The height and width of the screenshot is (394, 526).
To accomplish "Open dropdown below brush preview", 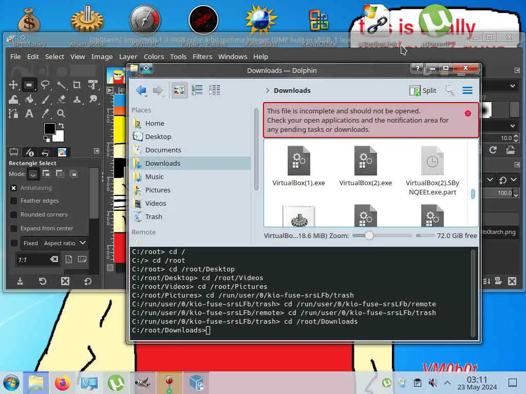I will [513, 126].
